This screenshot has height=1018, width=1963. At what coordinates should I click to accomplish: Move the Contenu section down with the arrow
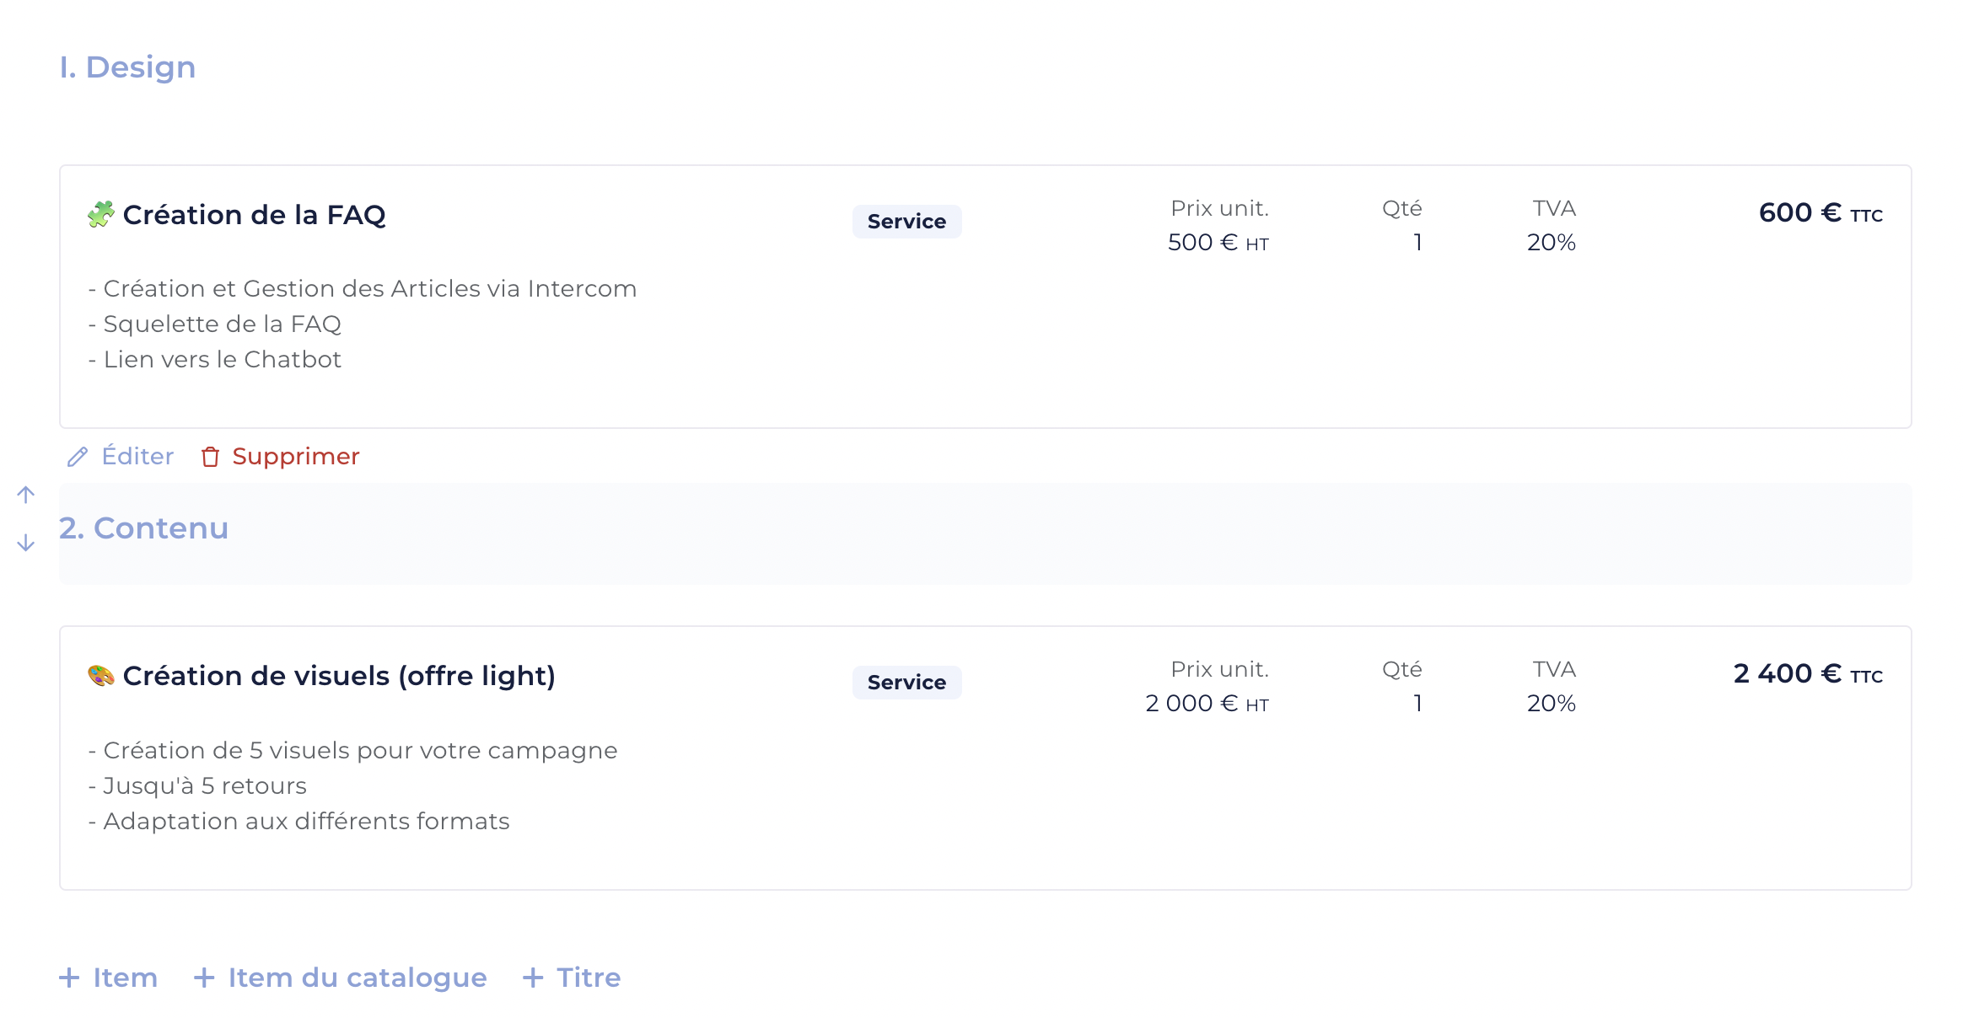[x=26, y=543]
